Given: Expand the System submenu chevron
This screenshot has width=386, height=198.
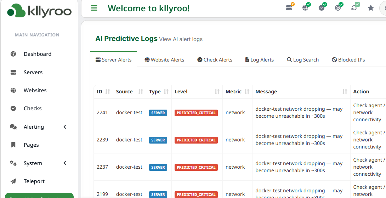Looking at the screenshot, I should pyautogui.click(x=65, y=163).
